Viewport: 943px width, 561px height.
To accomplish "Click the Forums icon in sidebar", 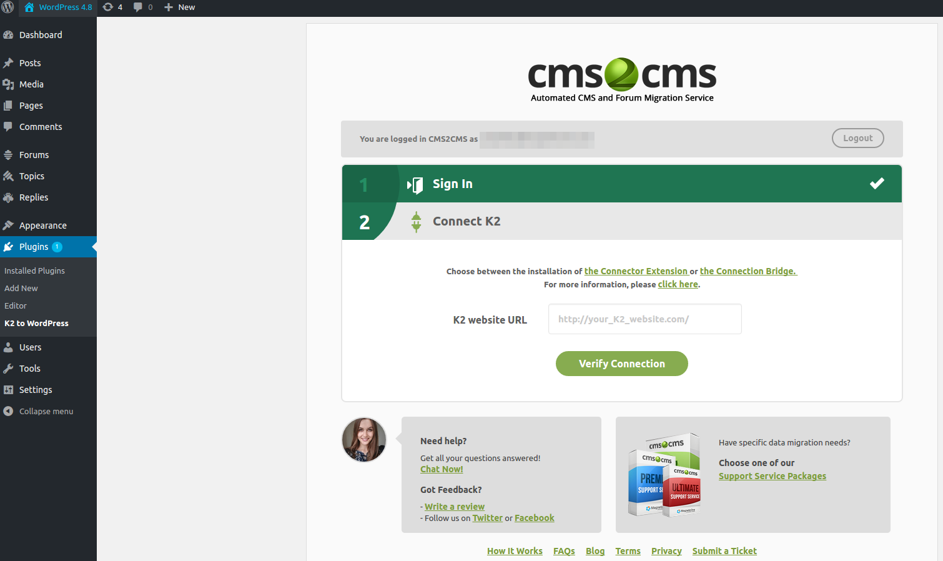I will [8, 155].
